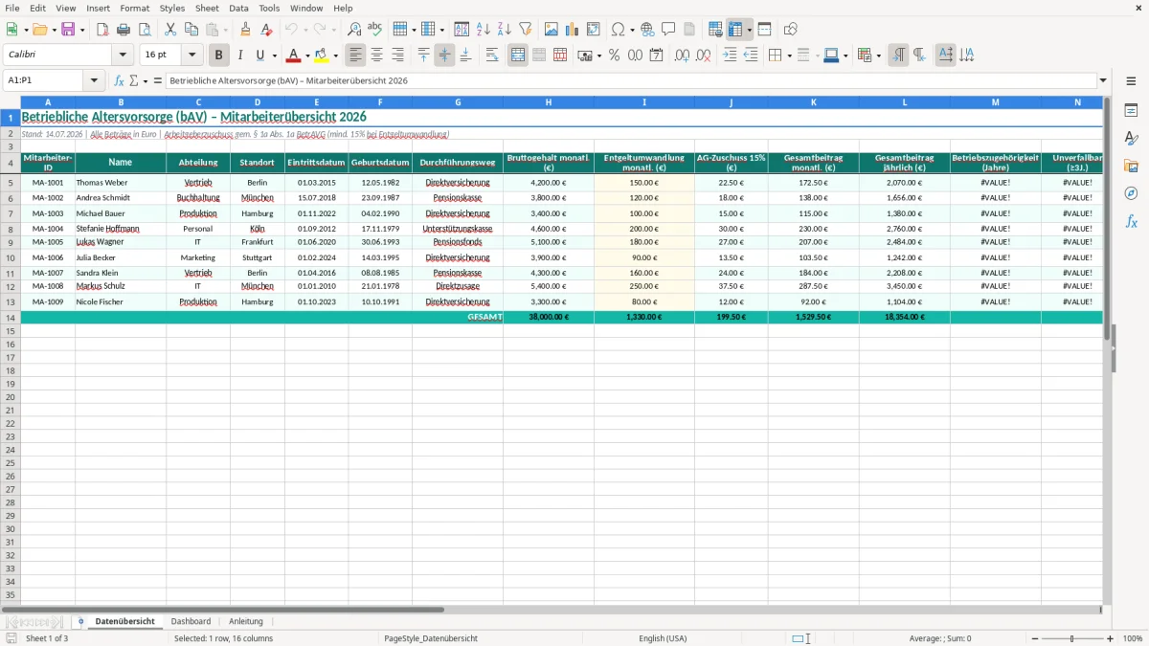Viewport: 1149px width, 646px height.
Task: Toggle Left-to-Right text direction
Action: pyautogui.click(x=898, y=56)
